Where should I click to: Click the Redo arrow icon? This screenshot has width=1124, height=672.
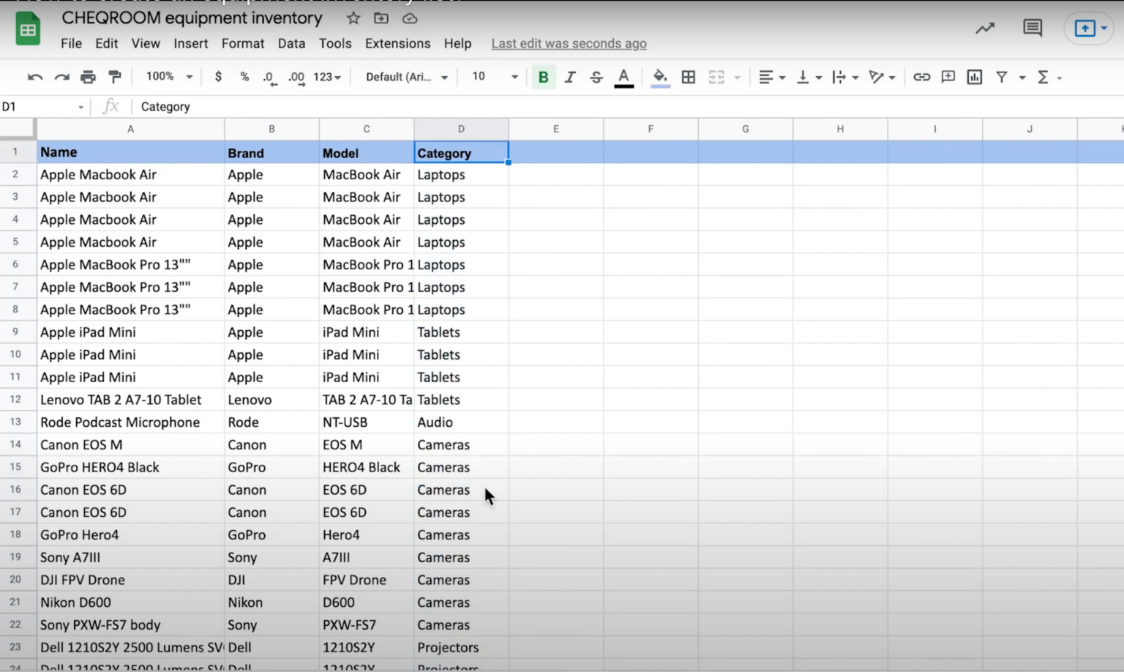click(61, 77)
